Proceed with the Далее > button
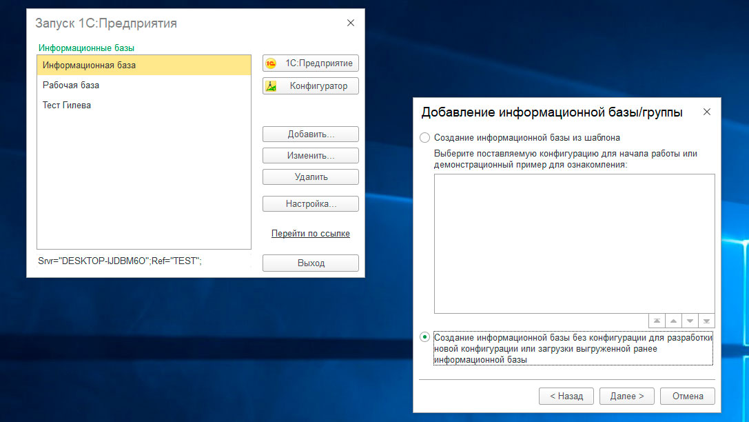Screen dimensions: 749x422 627,396
